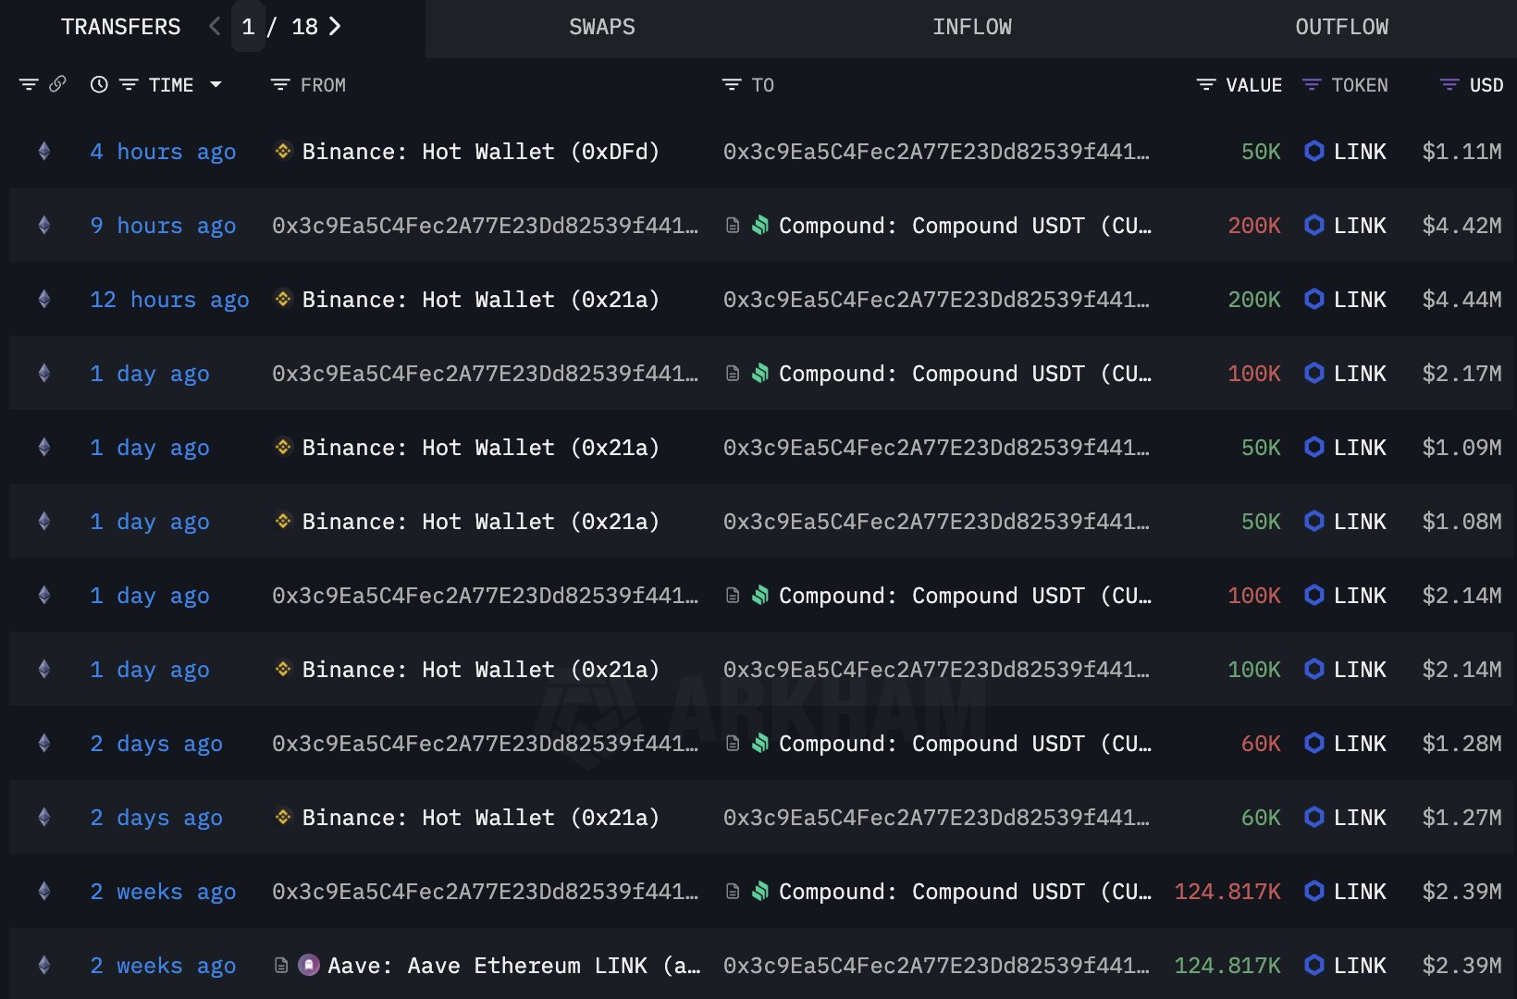Viewport: 1517px width, 999px height.
Task: Click LINK token label on $2.17M row
Action: pos(1360,374)
